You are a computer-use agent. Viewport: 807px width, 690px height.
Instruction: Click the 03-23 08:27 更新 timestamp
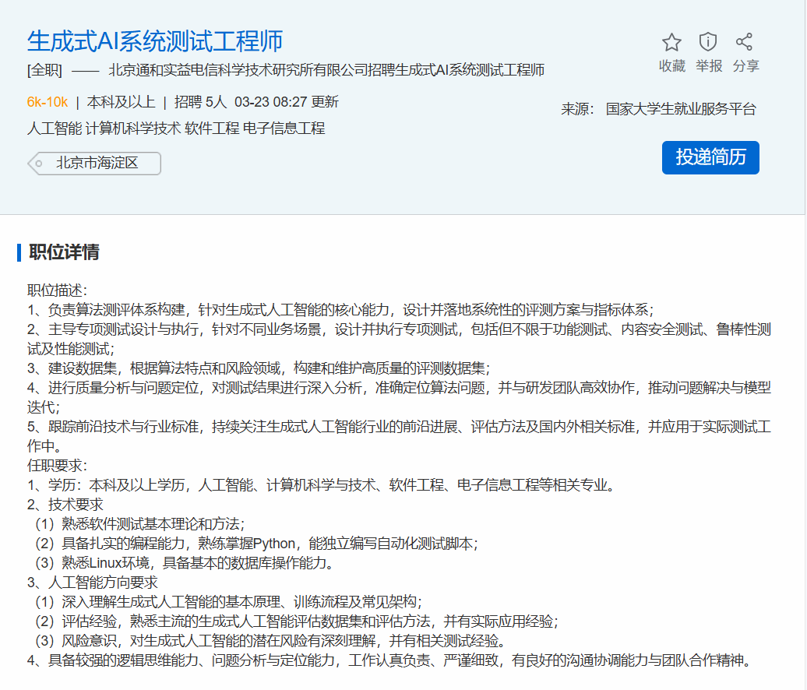click(286, 102)
